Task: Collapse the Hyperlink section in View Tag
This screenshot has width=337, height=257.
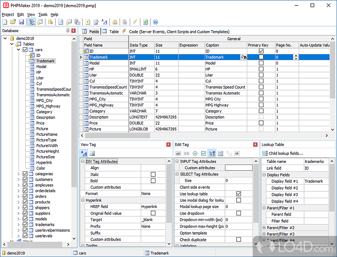Action: point(83,200)
